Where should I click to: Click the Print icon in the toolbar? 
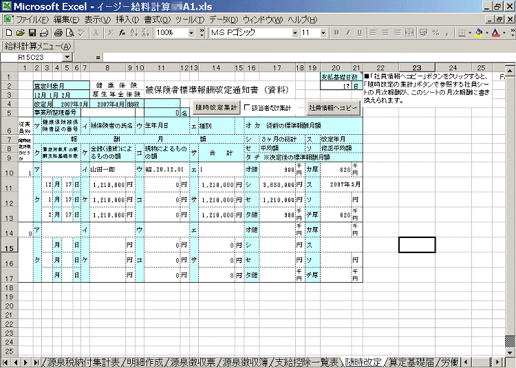58,32
